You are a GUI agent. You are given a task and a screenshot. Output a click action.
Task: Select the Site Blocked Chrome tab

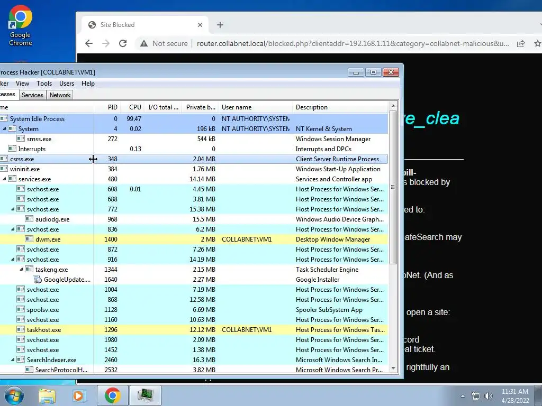tap(145, 25)
